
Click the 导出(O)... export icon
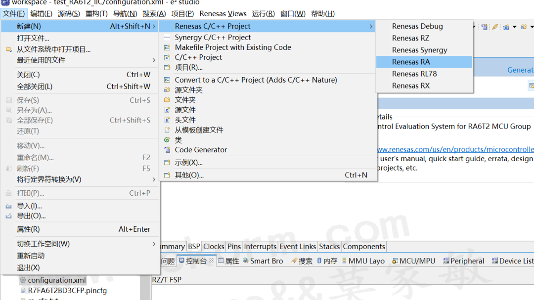(9, 216)
